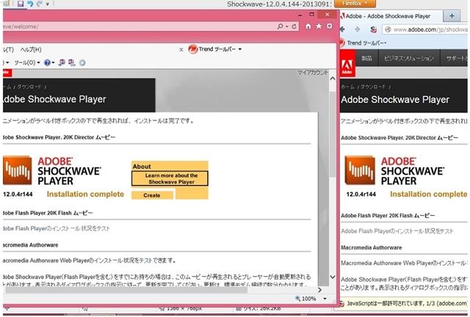The height and width of the screenshot is (317, 470).
Task: Click the NoScript S icon in Firefox toolbar
Action: (374, 29)
